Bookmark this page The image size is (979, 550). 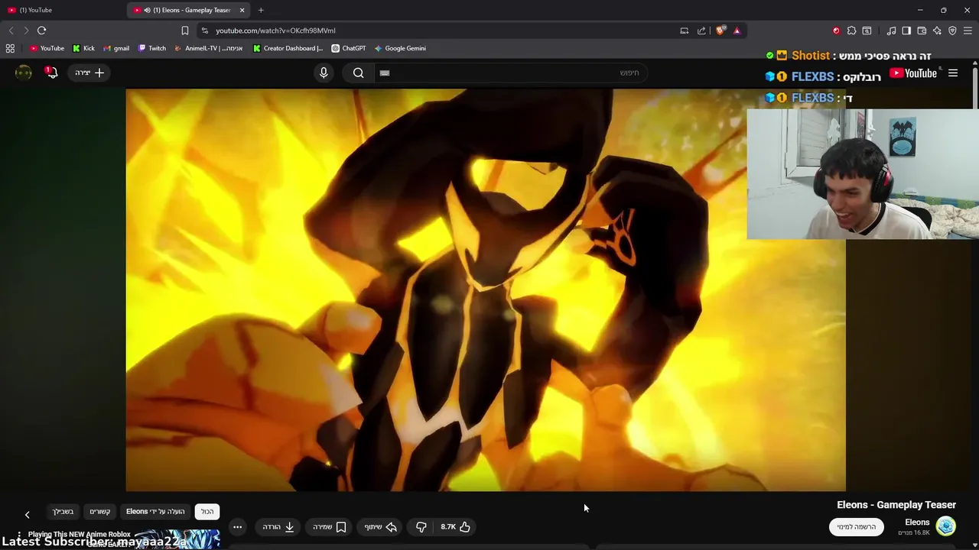[185, 31]
